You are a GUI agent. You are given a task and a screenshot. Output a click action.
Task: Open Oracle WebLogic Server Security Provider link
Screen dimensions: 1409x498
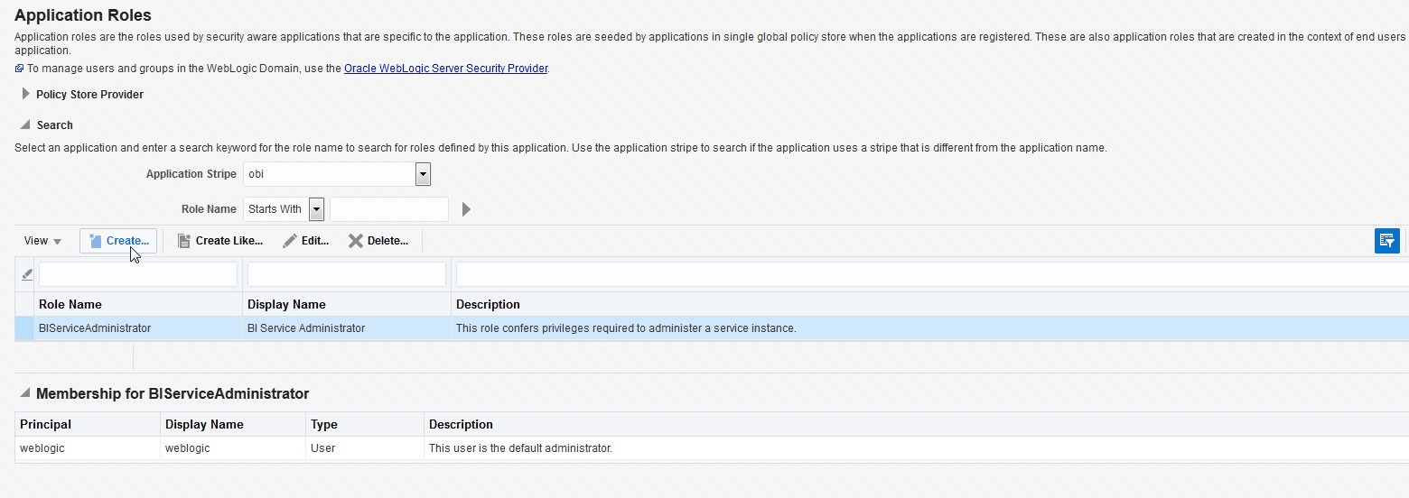click(445, 69)
